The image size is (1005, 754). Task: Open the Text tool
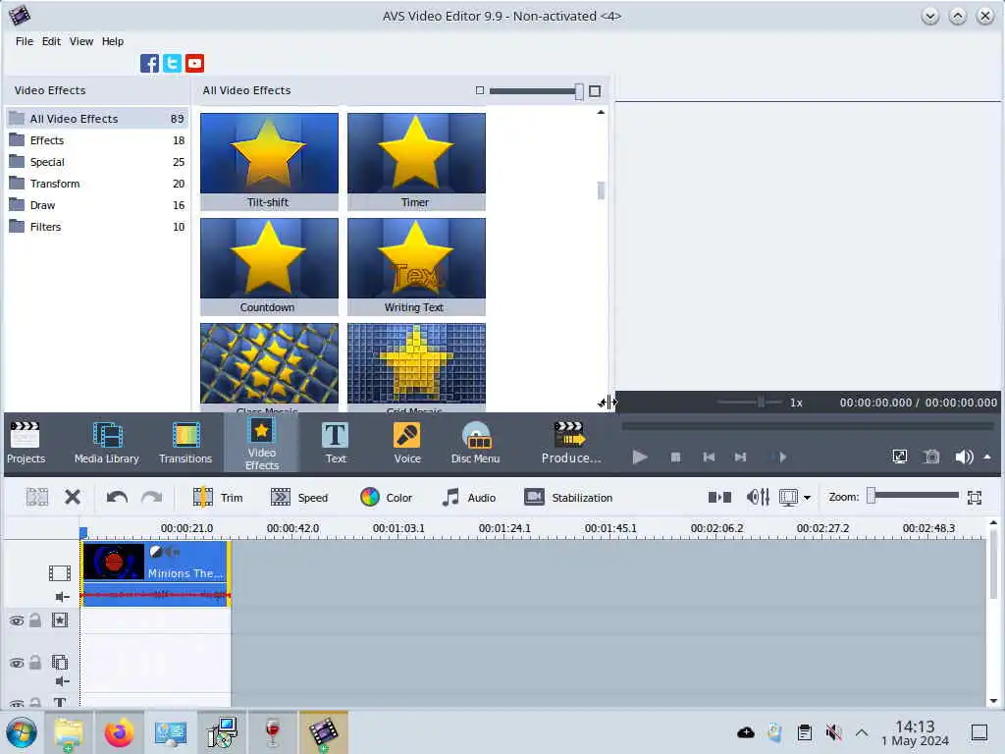pyautogui.click(x=336, y=443)
